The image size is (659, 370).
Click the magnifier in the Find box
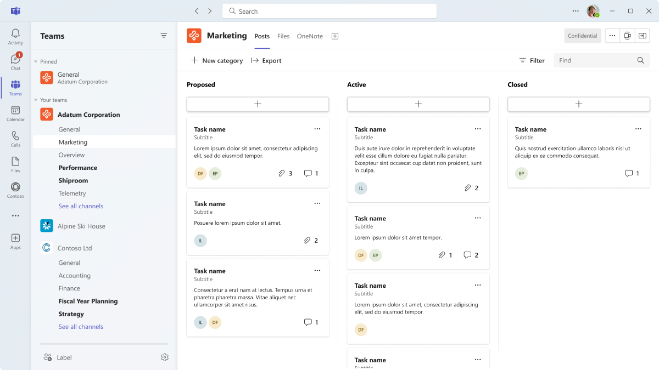[x=640, y=60]
